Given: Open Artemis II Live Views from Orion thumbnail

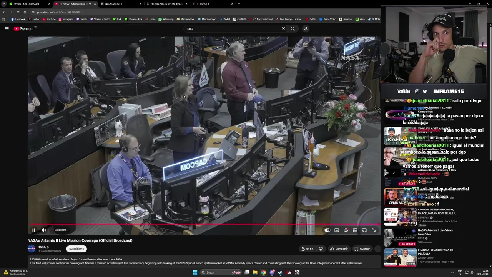Looking at the screenshot, I should click(x=400, y=237).
